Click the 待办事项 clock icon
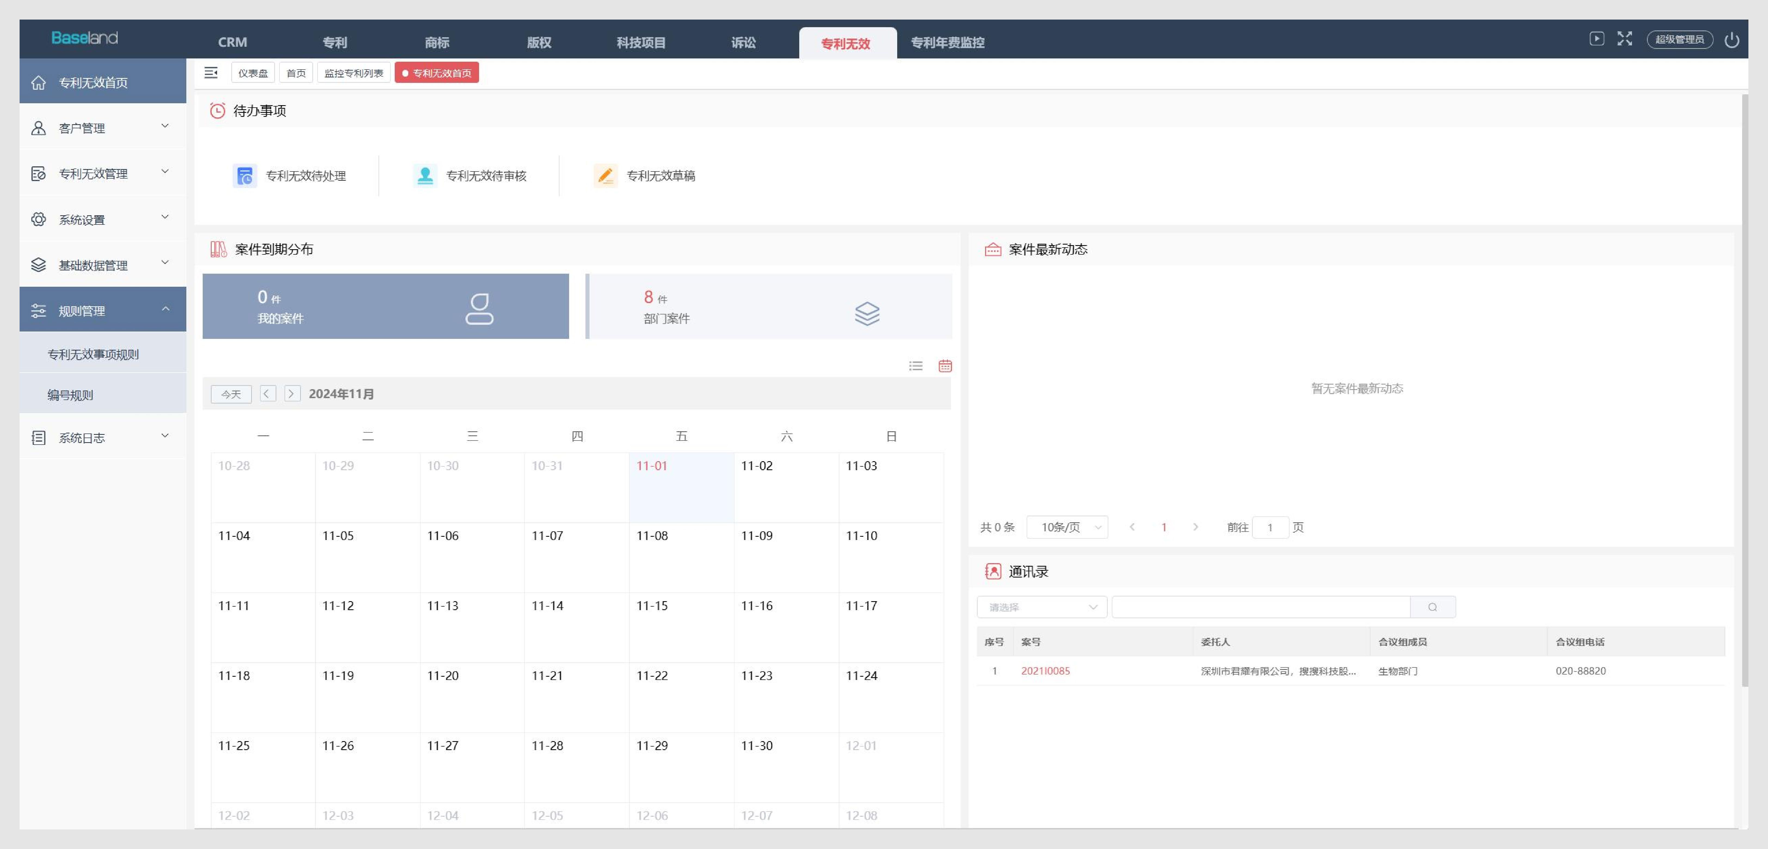This screenshot has height=849, width=1768. (218, 111)
